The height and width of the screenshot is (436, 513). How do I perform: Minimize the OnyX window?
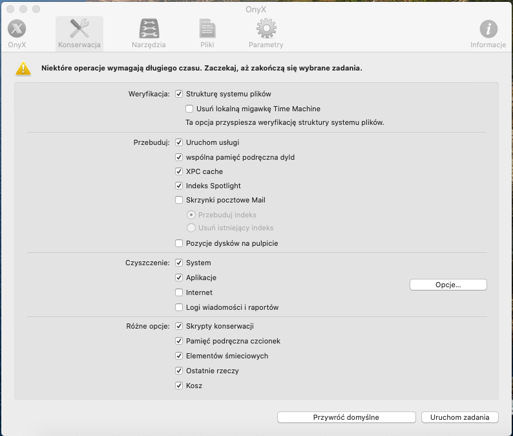[x=23, y=9]
